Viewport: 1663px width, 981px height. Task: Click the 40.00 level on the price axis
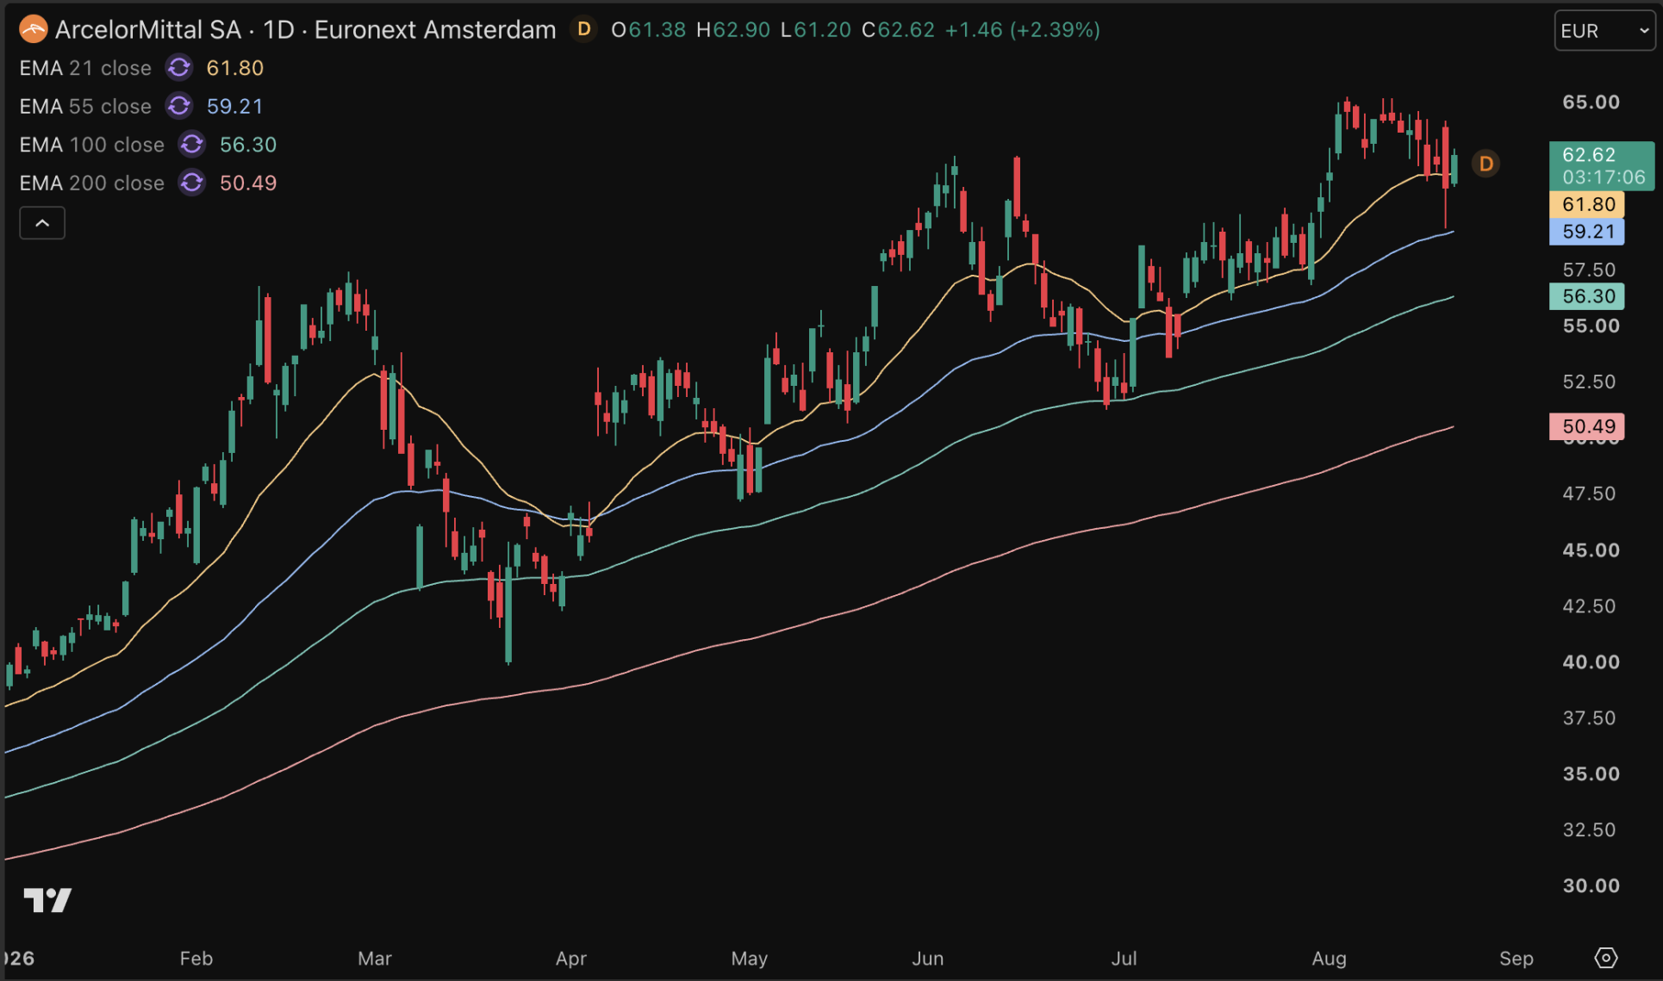click(1591, 662)
